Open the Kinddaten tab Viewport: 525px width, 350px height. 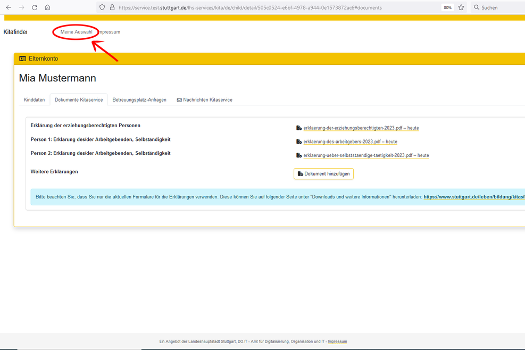[34, 100]
